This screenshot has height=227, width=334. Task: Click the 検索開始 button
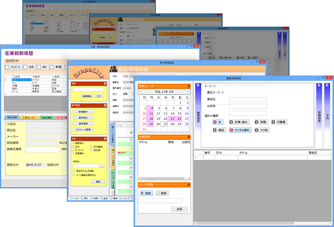click(x=87, y=96)
